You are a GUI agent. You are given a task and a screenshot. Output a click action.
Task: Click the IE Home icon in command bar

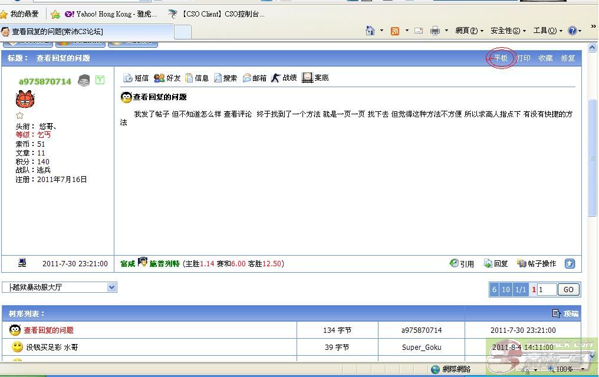370,31
